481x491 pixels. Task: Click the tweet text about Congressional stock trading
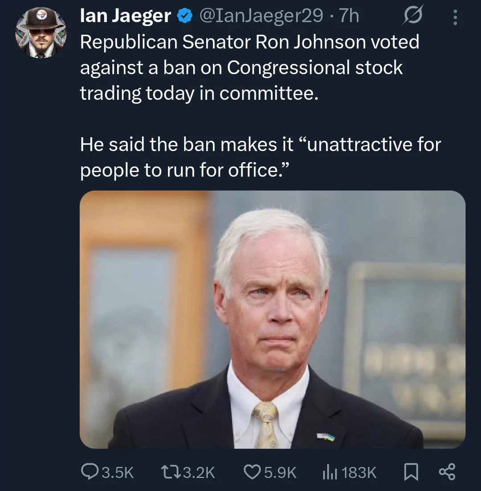tap(249, 68)
